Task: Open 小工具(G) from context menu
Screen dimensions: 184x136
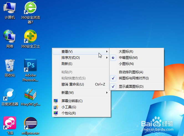Action: 81,107
